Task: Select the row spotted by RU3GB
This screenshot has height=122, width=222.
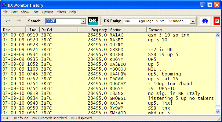Action: [x=108, y=54]
